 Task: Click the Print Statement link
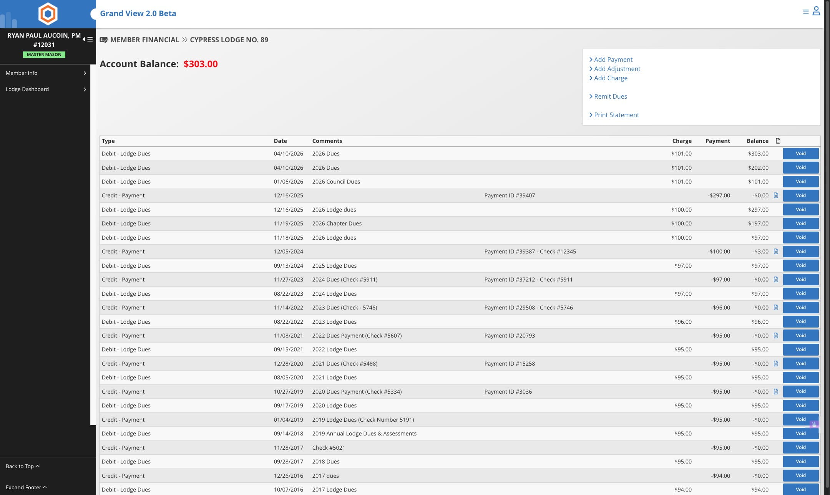[x=616, y=115]
